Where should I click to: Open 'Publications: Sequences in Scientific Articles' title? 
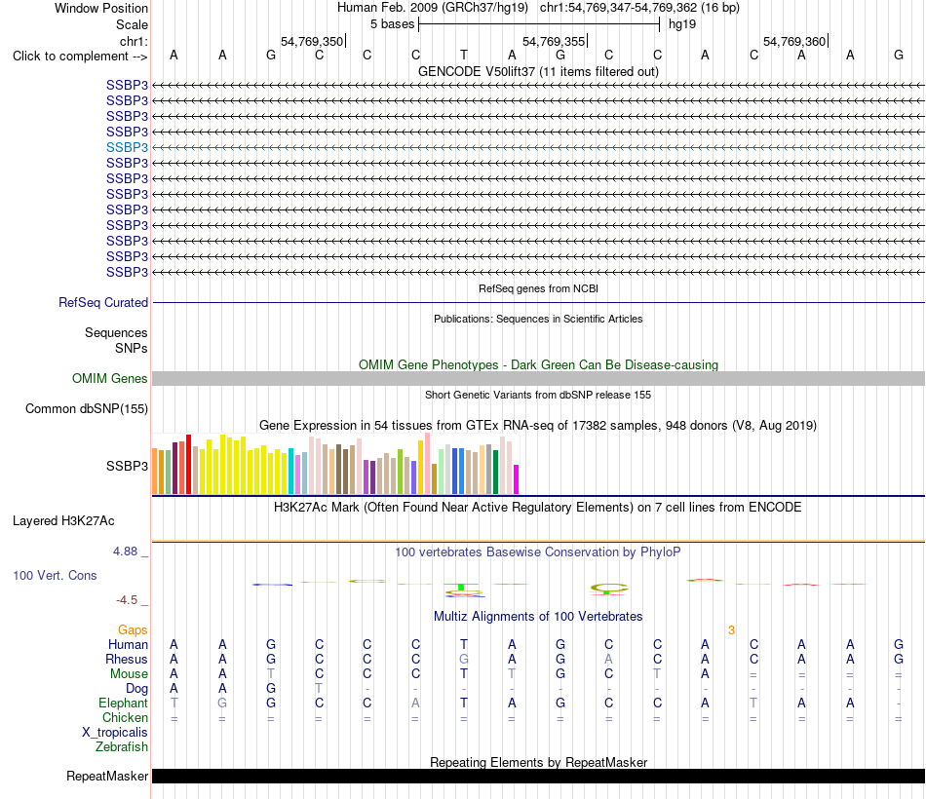tap(538, 319)
